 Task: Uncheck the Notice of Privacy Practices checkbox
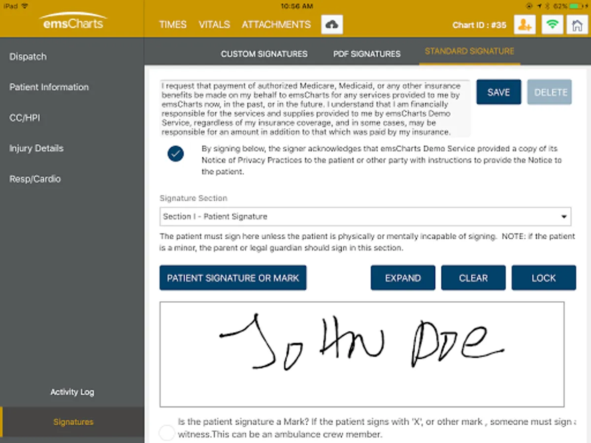click(175, 154)
